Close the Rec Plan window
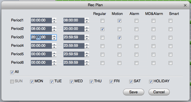 [x=185, y=5]
